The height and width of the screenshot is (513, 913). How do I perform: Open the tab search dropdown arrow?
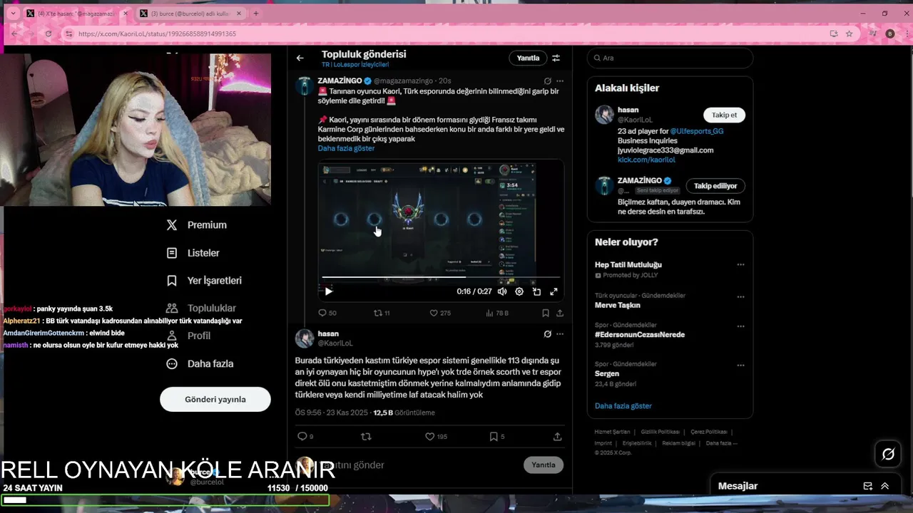(x=11, y=14)
